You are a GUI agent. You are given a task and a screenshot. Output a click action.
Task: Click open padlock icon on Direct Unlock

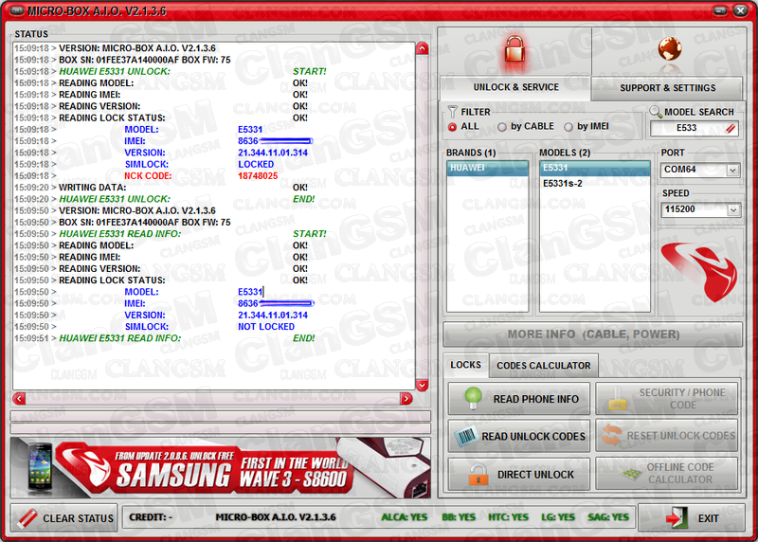[478, 475]
